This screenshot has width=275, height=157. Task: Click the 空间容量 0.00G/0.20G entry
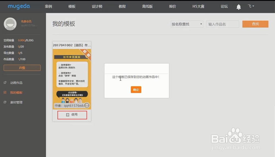(18, 40)
